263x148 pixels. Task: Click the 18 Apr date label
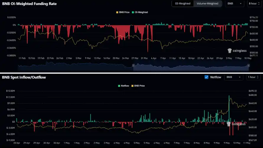191,58
